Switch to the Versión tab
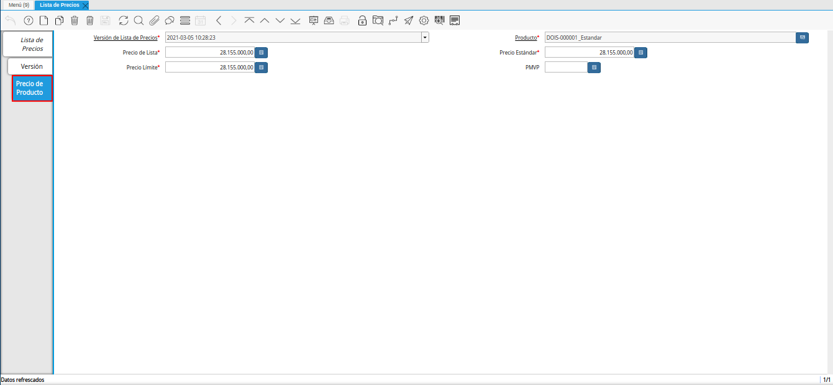Image resolution: width=833 pixels, height=385 pixels. (x=31, y=66)
